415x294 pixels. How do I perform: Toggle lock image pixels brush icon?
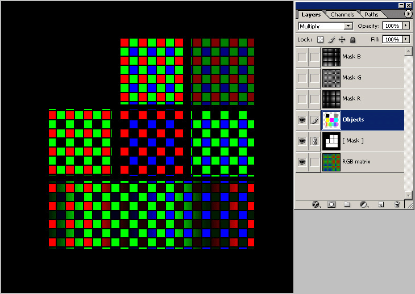click(x=331, y=40)
